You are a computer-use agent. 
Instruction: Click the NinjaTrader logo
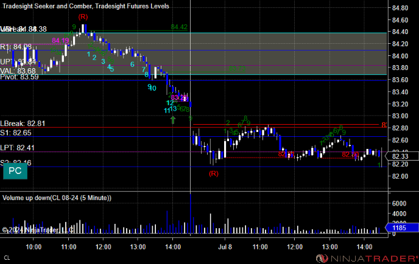click(x=367, y=259)
